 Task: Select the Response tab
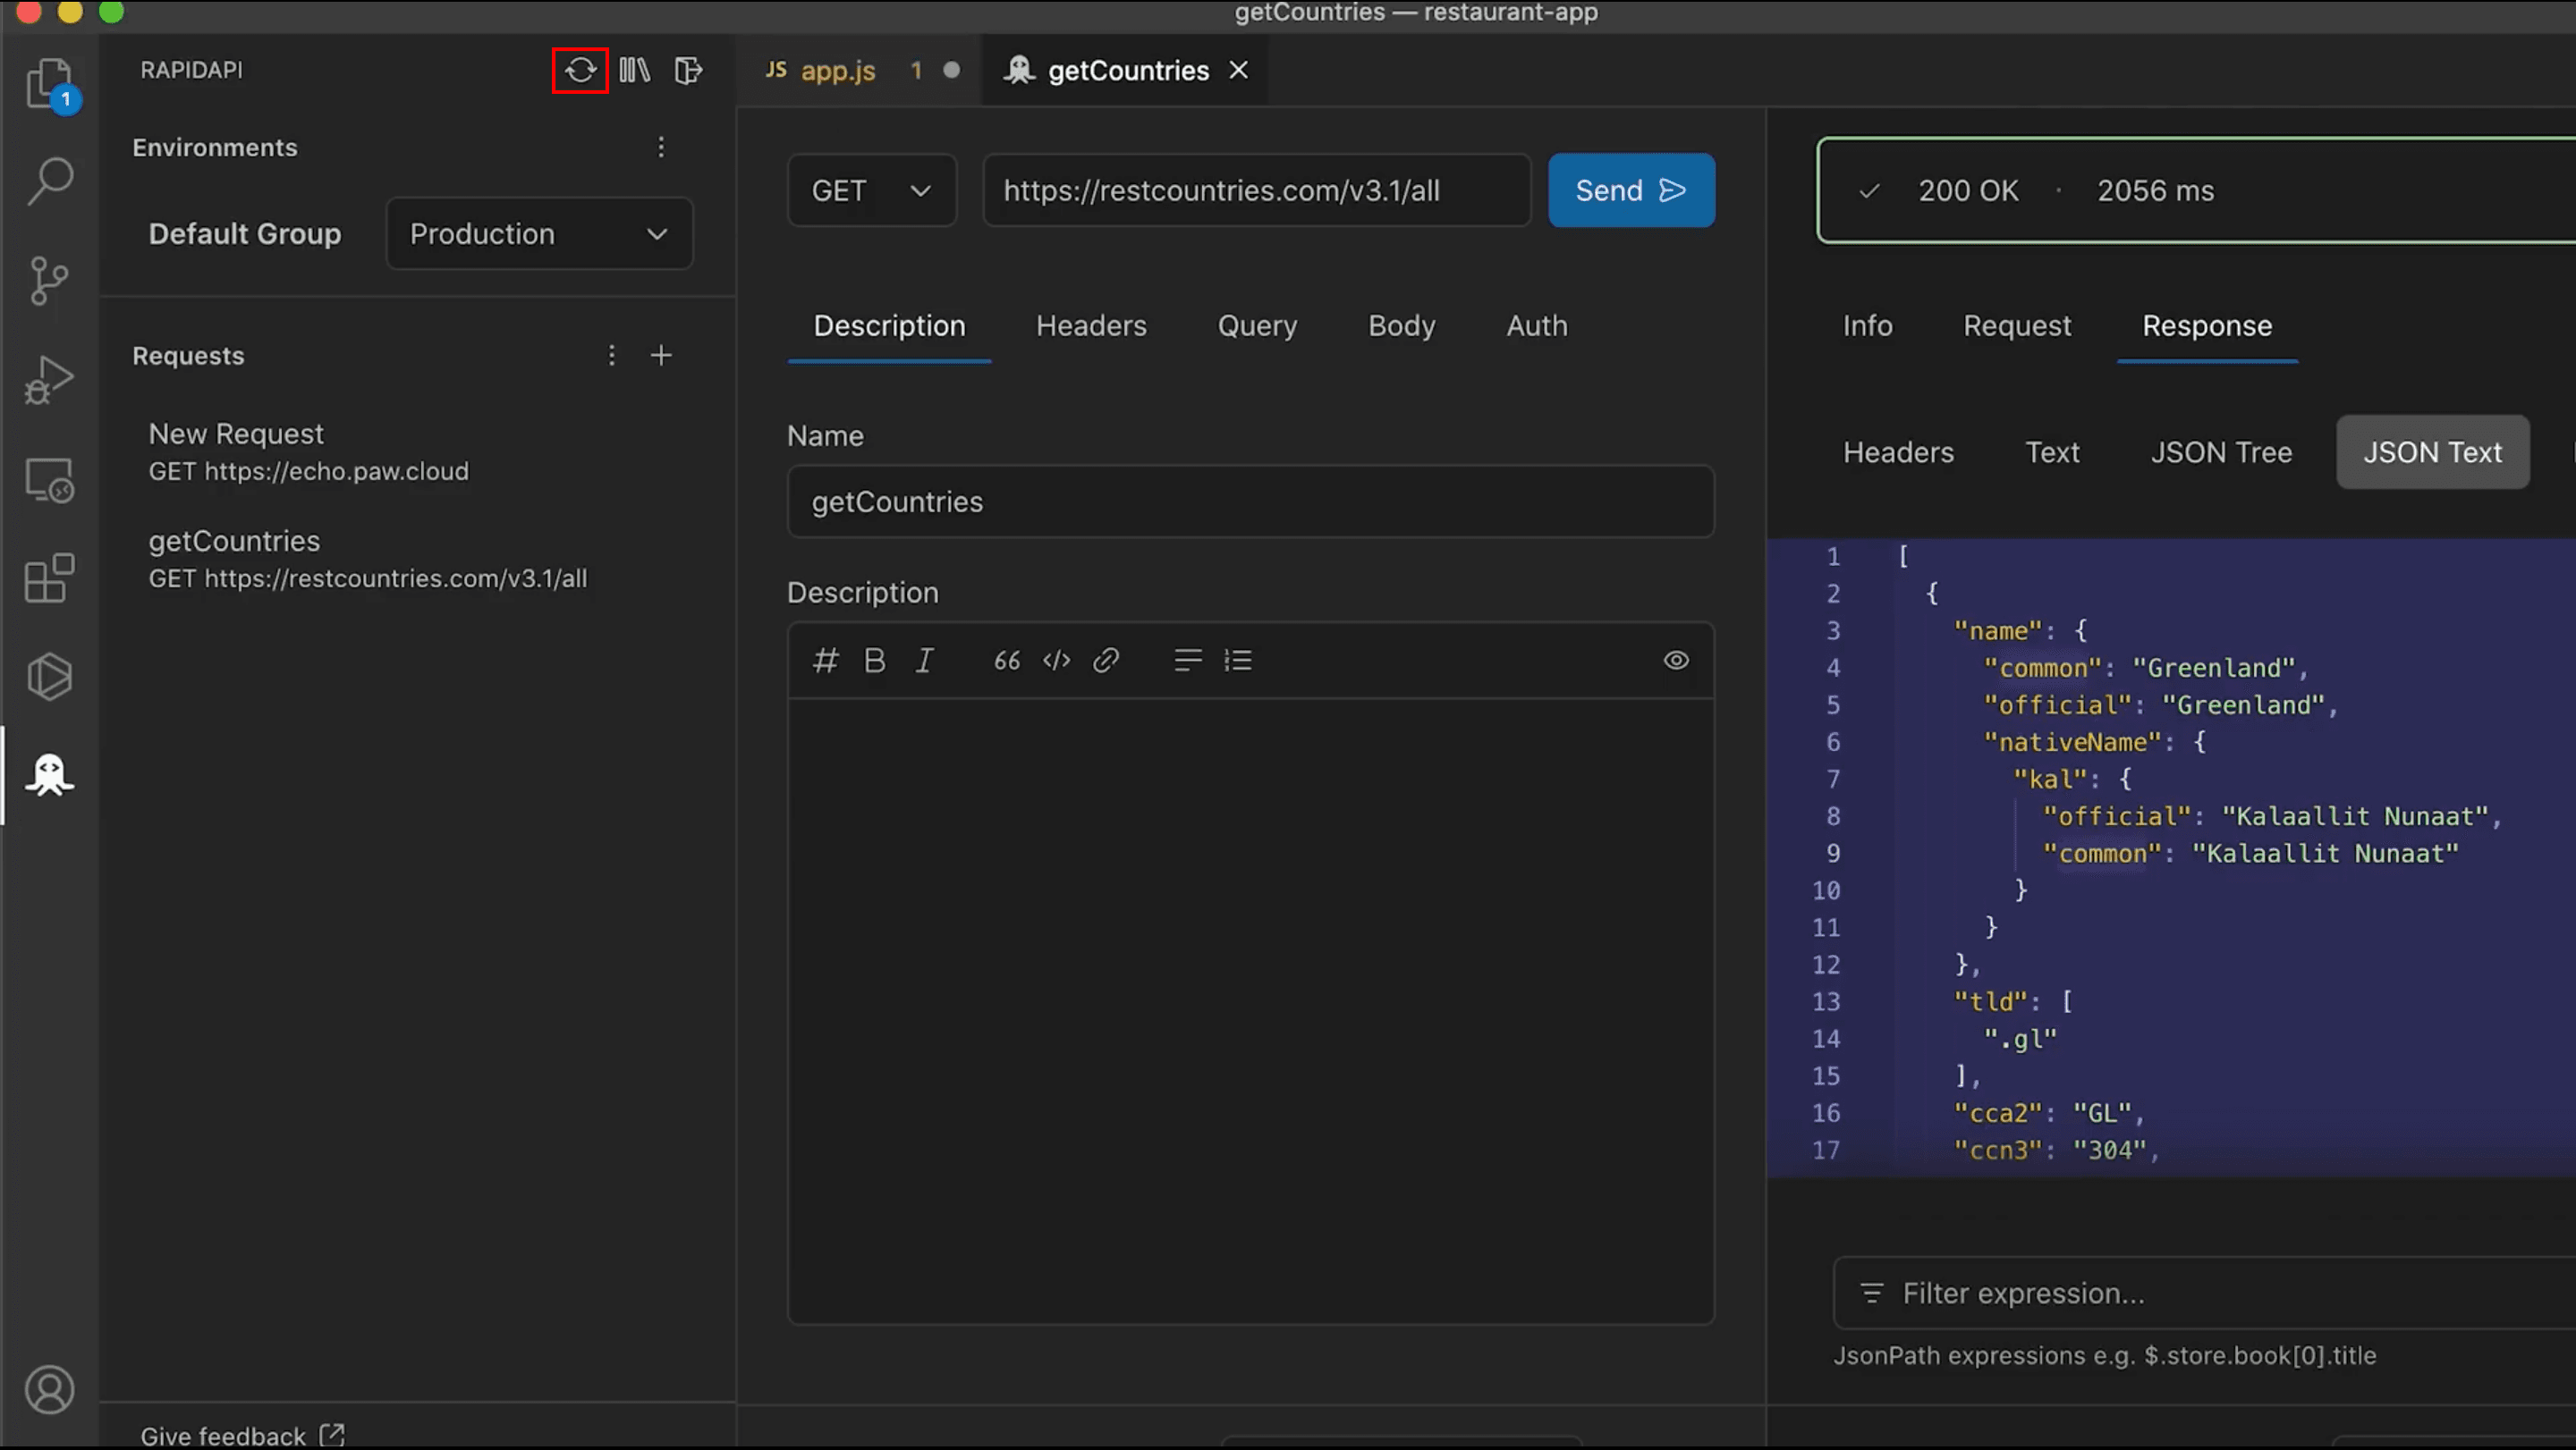coord(2207,325)
